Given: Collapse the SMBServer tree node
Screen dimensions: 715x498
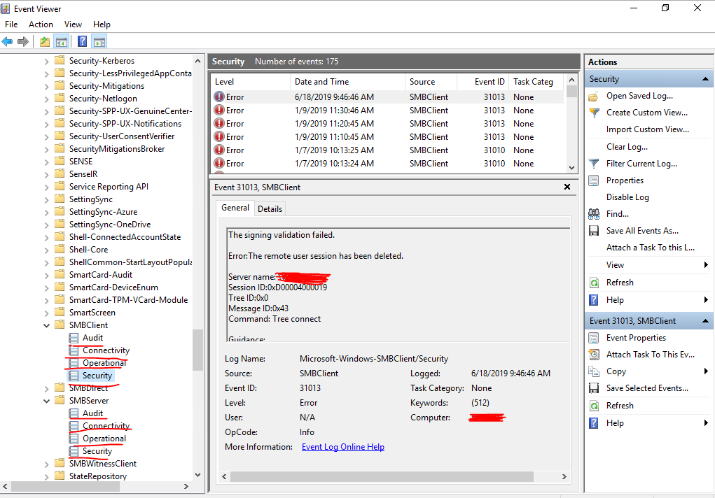Looking at the screenshot, I should (x=46, y=401).
